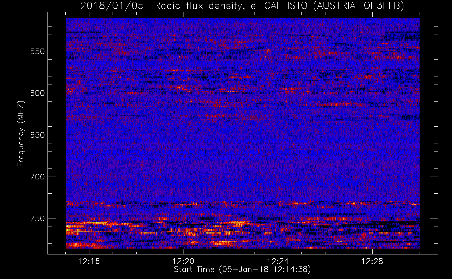Click the "12:20" time tick label
The image size is (452, 279).
coord(183,261)
